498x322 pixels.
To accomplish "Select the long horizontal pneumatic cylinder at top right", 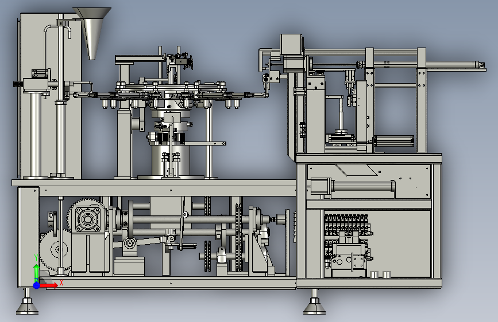I will [421, 65].
